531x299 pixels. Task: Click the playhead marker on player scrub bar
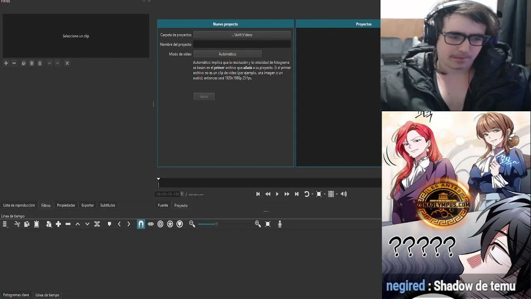[x=158, y=179]
